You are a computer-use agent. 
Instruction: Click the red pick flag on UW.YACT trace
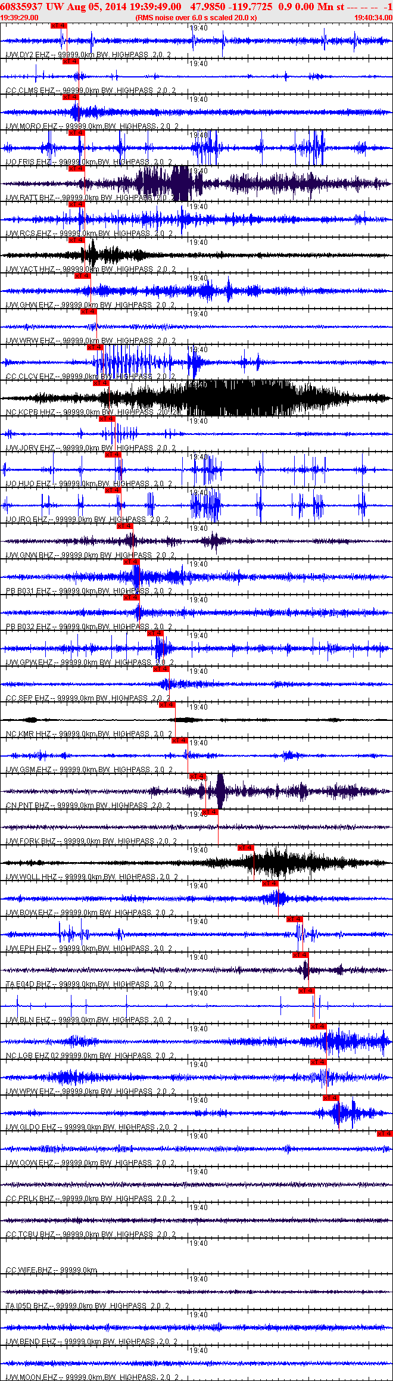click(x=77, y=240)
